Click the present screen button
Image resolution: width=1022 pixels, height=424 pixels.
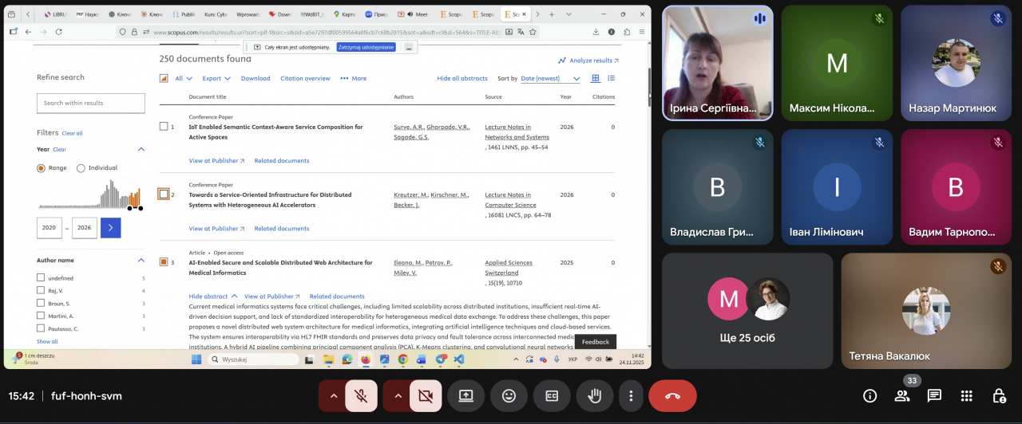(466, 396)
